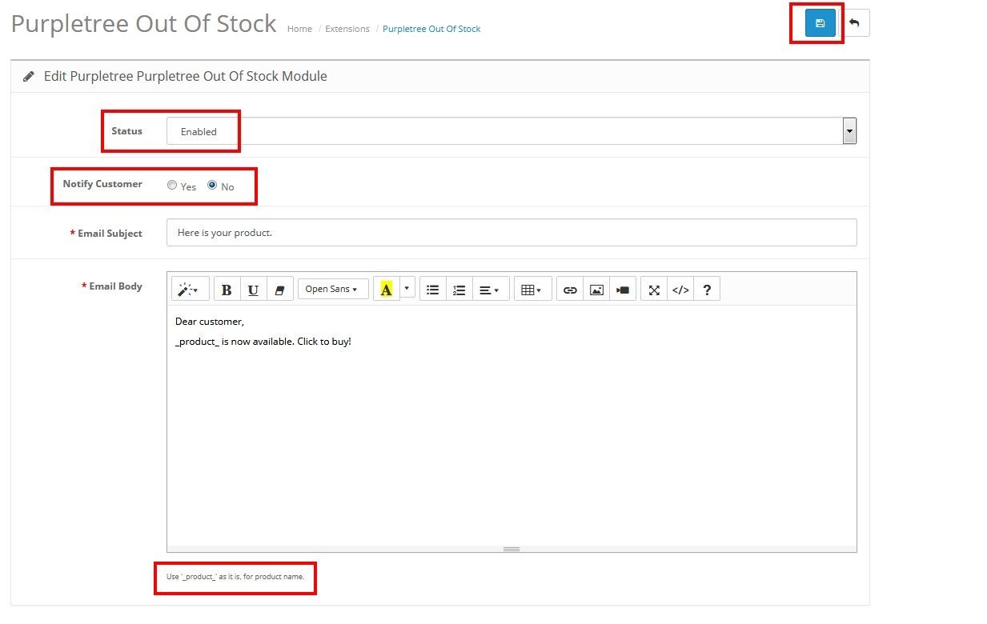Click the large Purpletree Out Of Stock page title
987x624 pixels.
pos(144,24)
